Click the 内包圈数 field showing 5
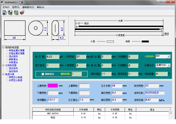176x124 pixels. coord(133,57)
